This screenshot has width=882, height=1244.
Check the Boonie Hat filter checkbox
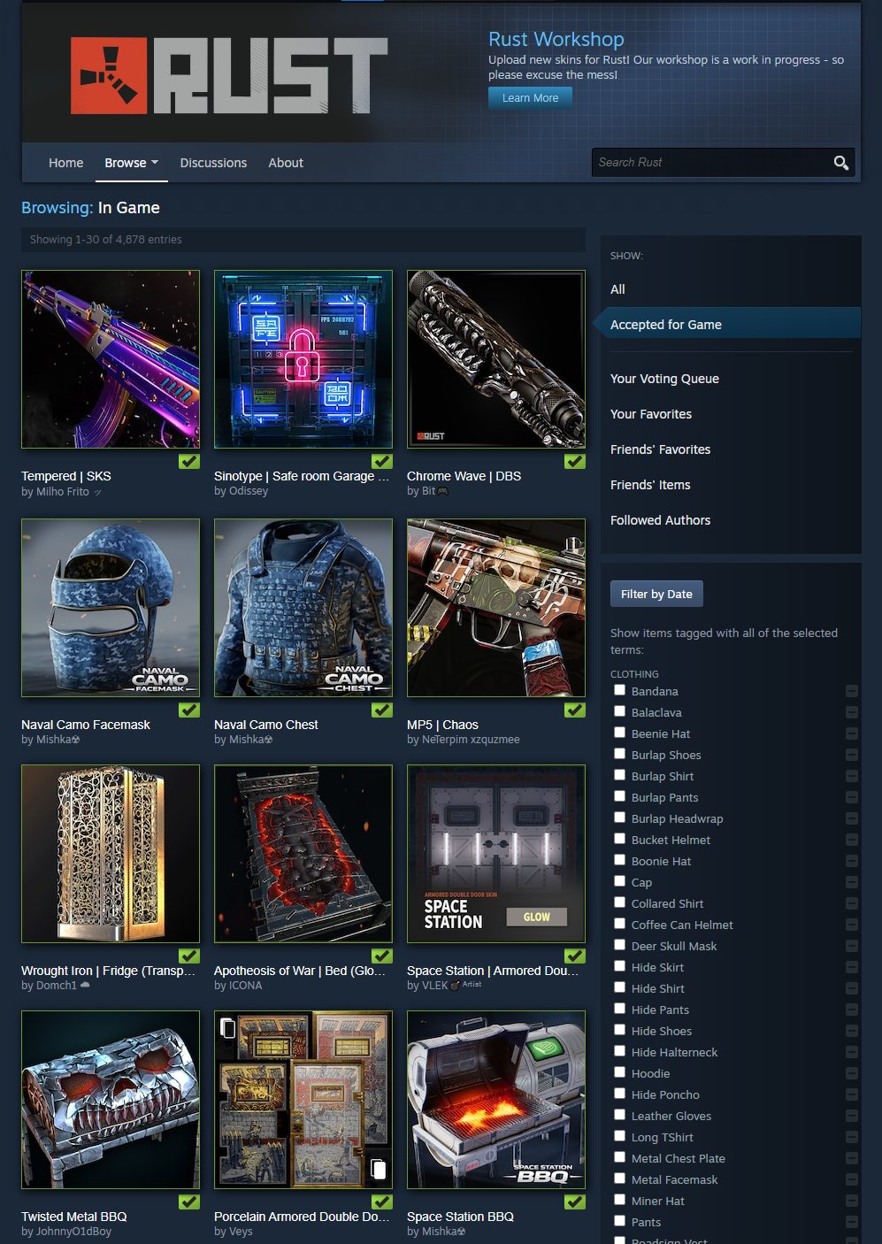[619, 860]
